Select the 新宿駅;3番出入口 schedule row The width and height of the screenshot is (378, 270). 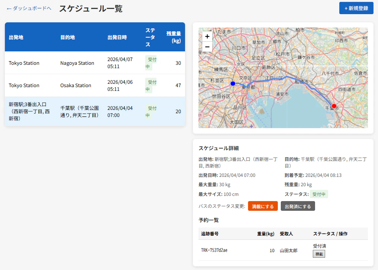(95, 111)
